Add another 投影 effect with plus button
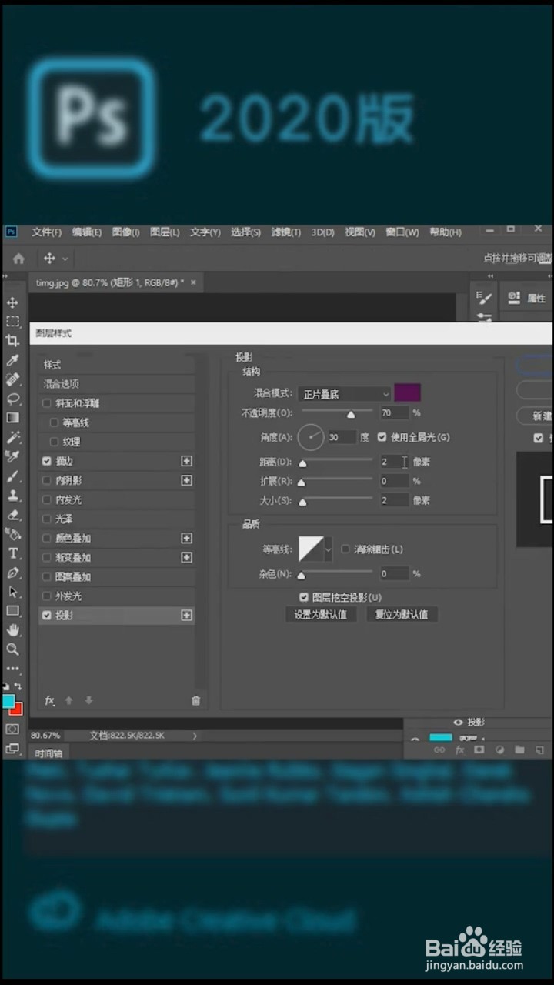This screenshot has height=985, width=554. coord(186,616)
